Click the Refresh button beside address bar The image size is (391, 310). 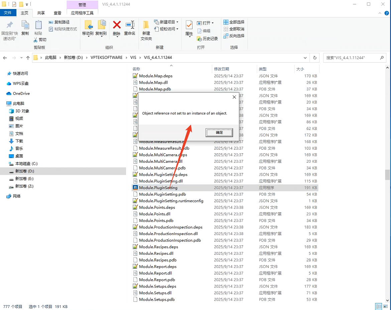click(314, 58)
